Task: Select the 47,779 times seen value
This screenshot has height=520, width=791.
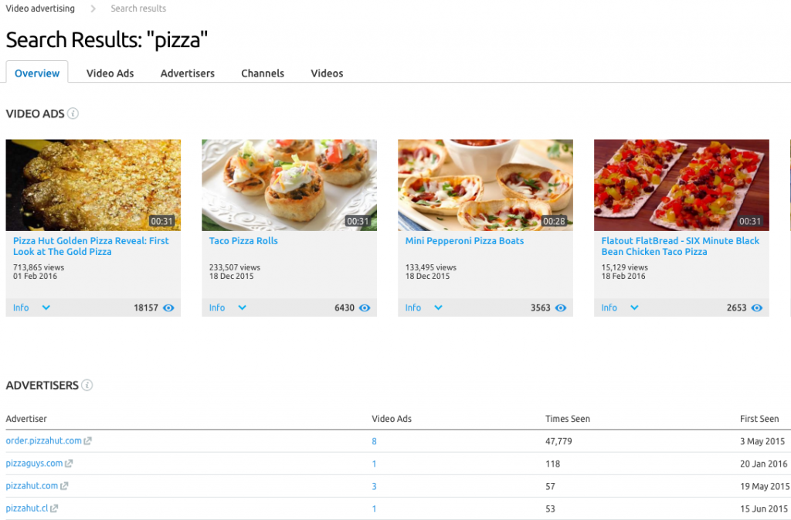Action: click(558, 441)
